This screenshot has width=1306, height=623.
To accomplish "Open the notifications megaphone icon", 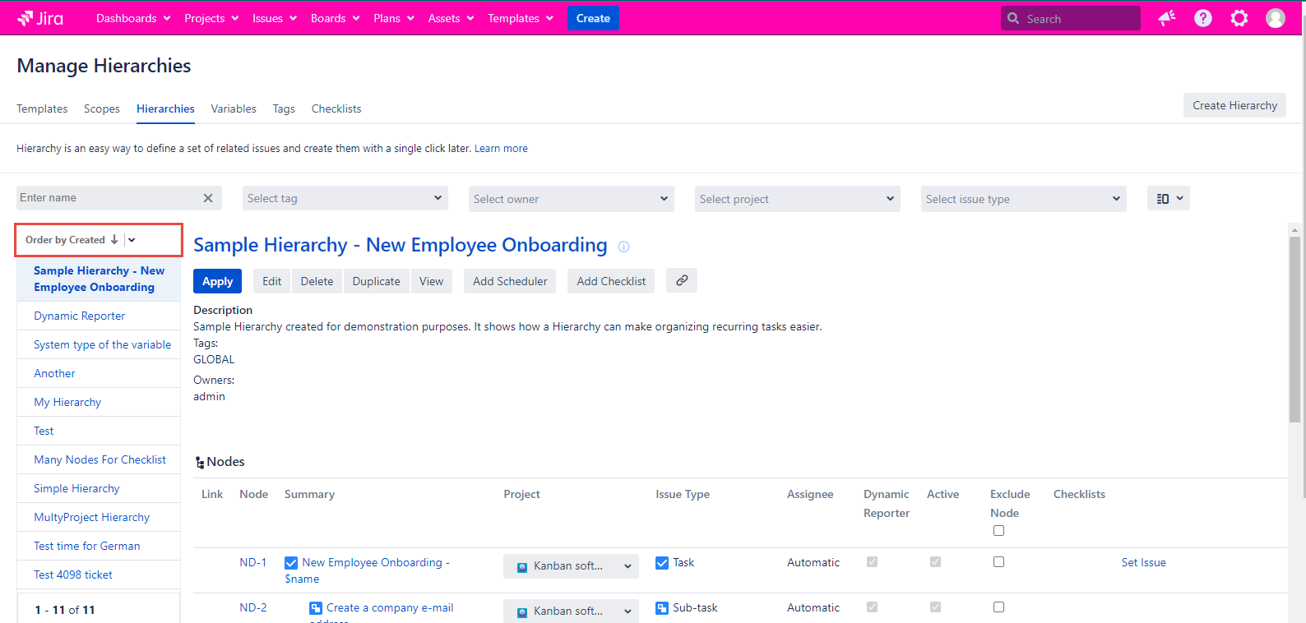I will pyautogui.click(x=1166, y=18).
